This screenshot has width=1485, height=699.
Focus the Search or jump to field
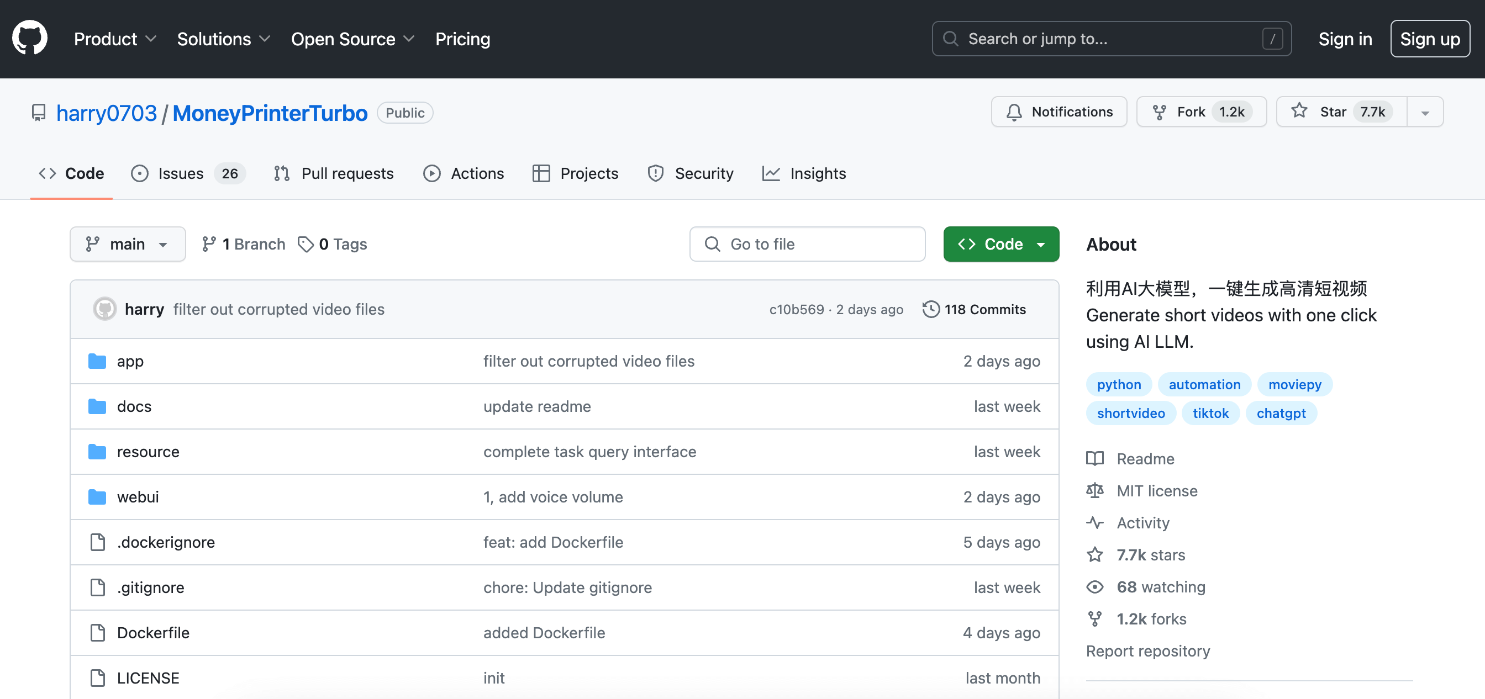coord(1112,39)
